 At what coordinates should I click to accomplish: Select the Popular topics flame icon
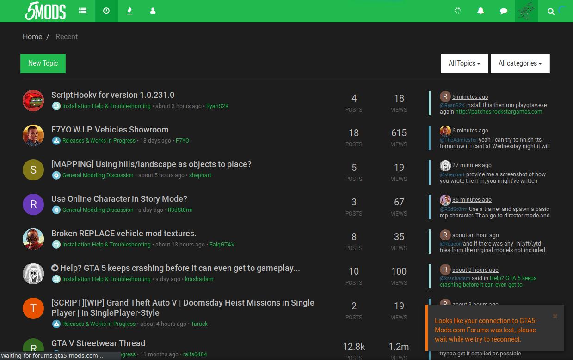129,11
